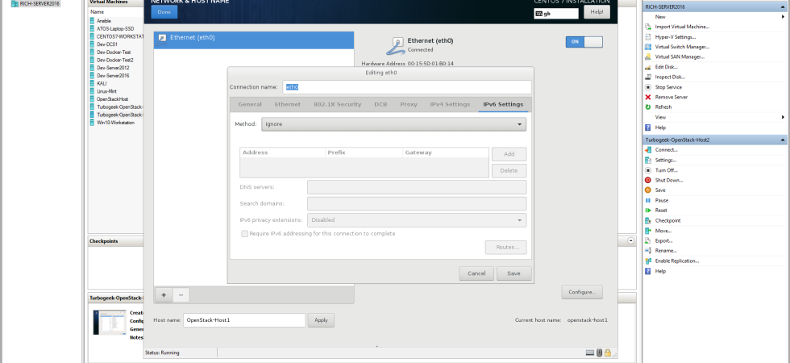Expand the New submenu in Actions pane
The width and height of the screenshot is (790, 363).
coord(783,17)
